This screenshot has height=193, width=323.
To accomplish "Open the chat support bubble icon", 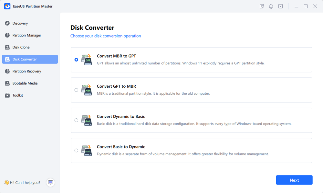I will (x=50, y=182).
